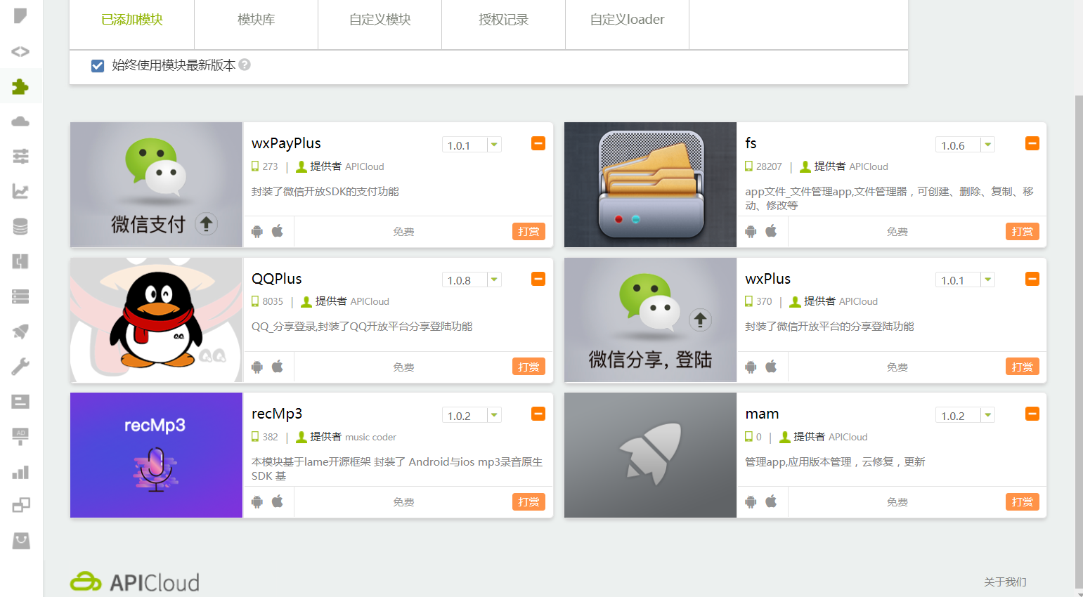Expand the wxPayPlus version 1.0.1 dropdown
This screenshot has height=597, width=1083.
pos(494,145)
